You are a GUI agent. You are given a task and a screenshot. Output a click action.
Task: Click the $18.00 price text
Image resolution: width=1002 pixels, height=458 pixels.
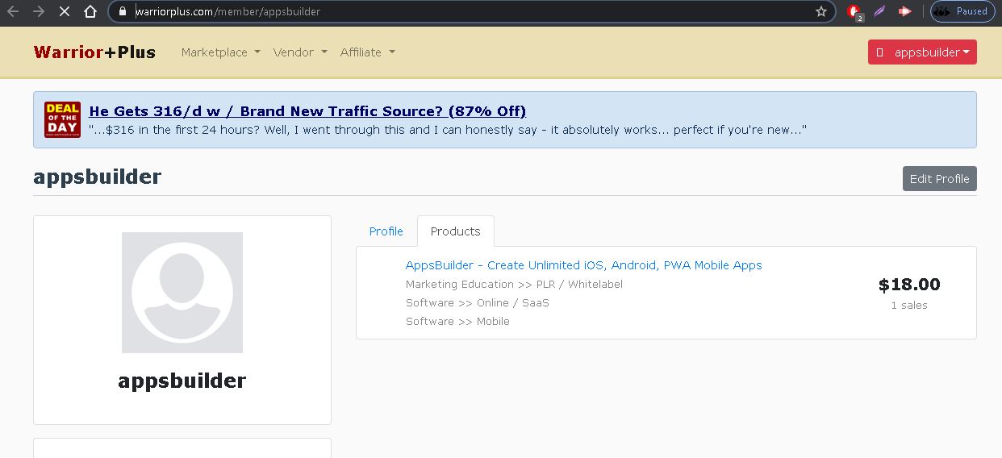tap(909, 285)
